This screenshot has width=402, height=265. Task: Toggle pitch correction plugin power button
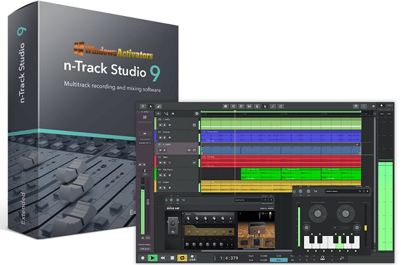(x=294, y=191)
